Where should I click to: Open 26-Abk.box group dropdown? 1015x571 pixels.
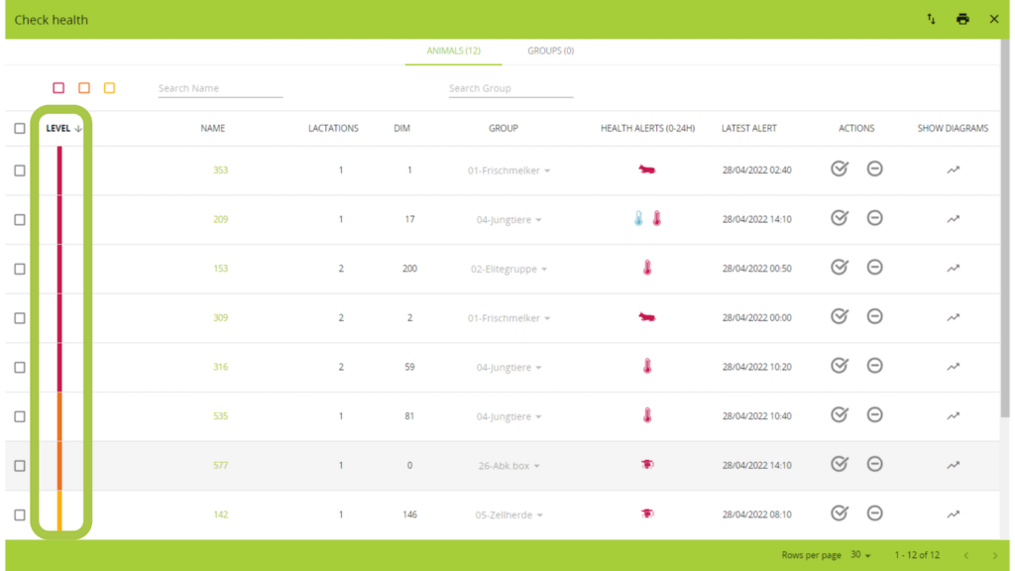click(x=508, y=466)
